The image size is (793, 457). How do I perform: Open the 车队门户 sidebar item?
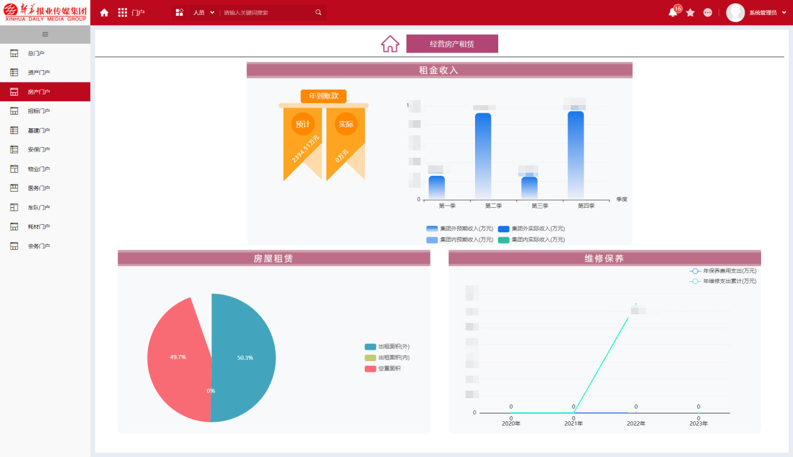pos(45,207)
